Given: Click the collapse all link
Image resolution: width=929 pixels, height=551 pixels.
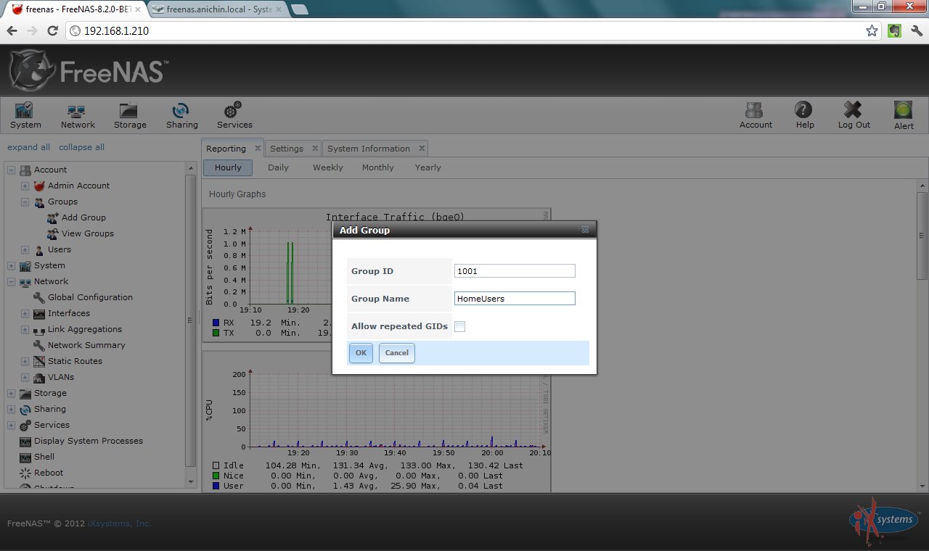Looking at the screenshot, I should [x=81, y=147].
